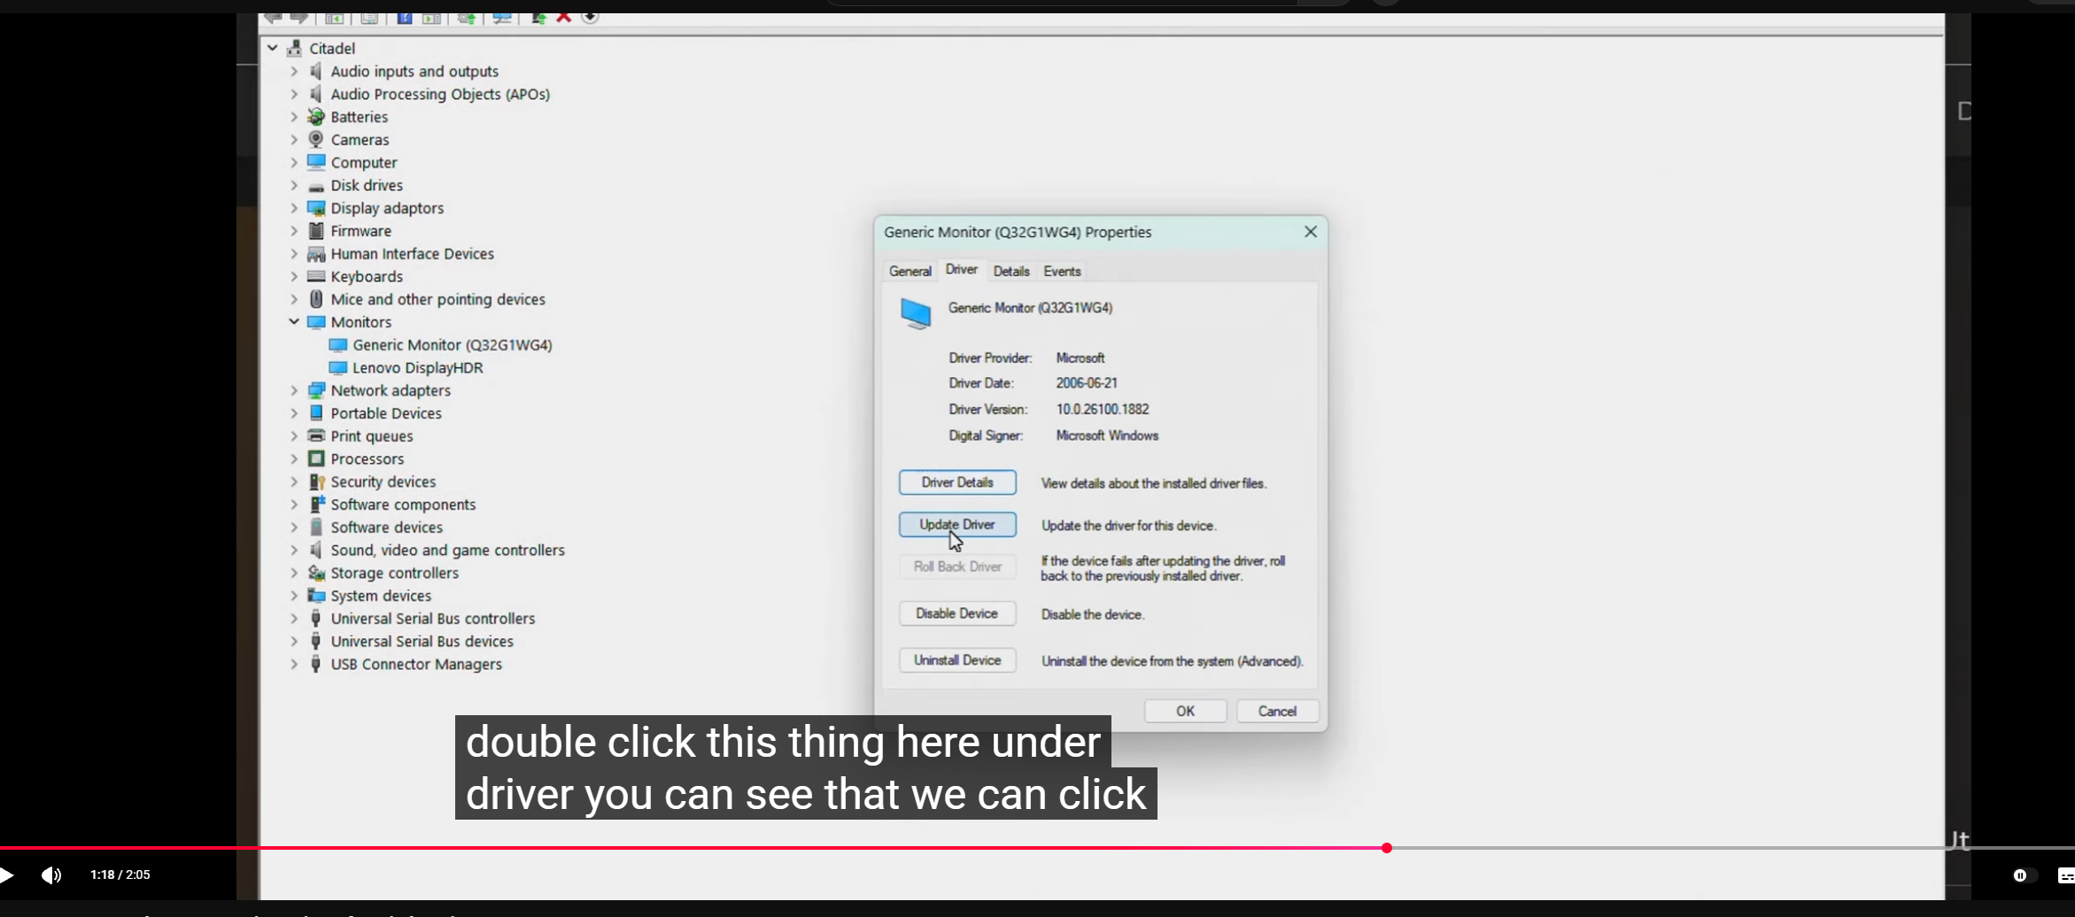
Task: Click the Firmware chip icon
Action: point(316,231)
